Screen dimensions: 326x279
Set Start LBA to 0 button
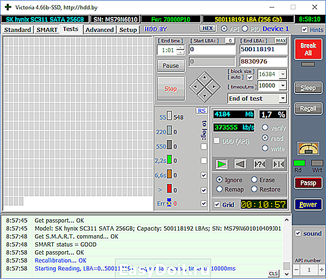[x=230, y=41]
